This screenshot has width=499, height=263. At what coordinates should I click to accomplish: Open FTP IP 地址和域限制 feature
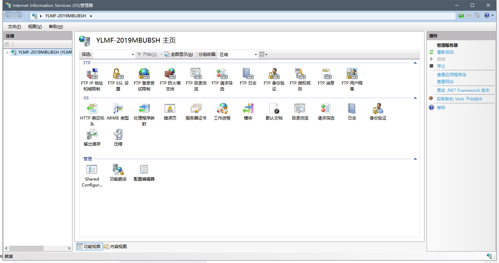[x=92, y=80]
